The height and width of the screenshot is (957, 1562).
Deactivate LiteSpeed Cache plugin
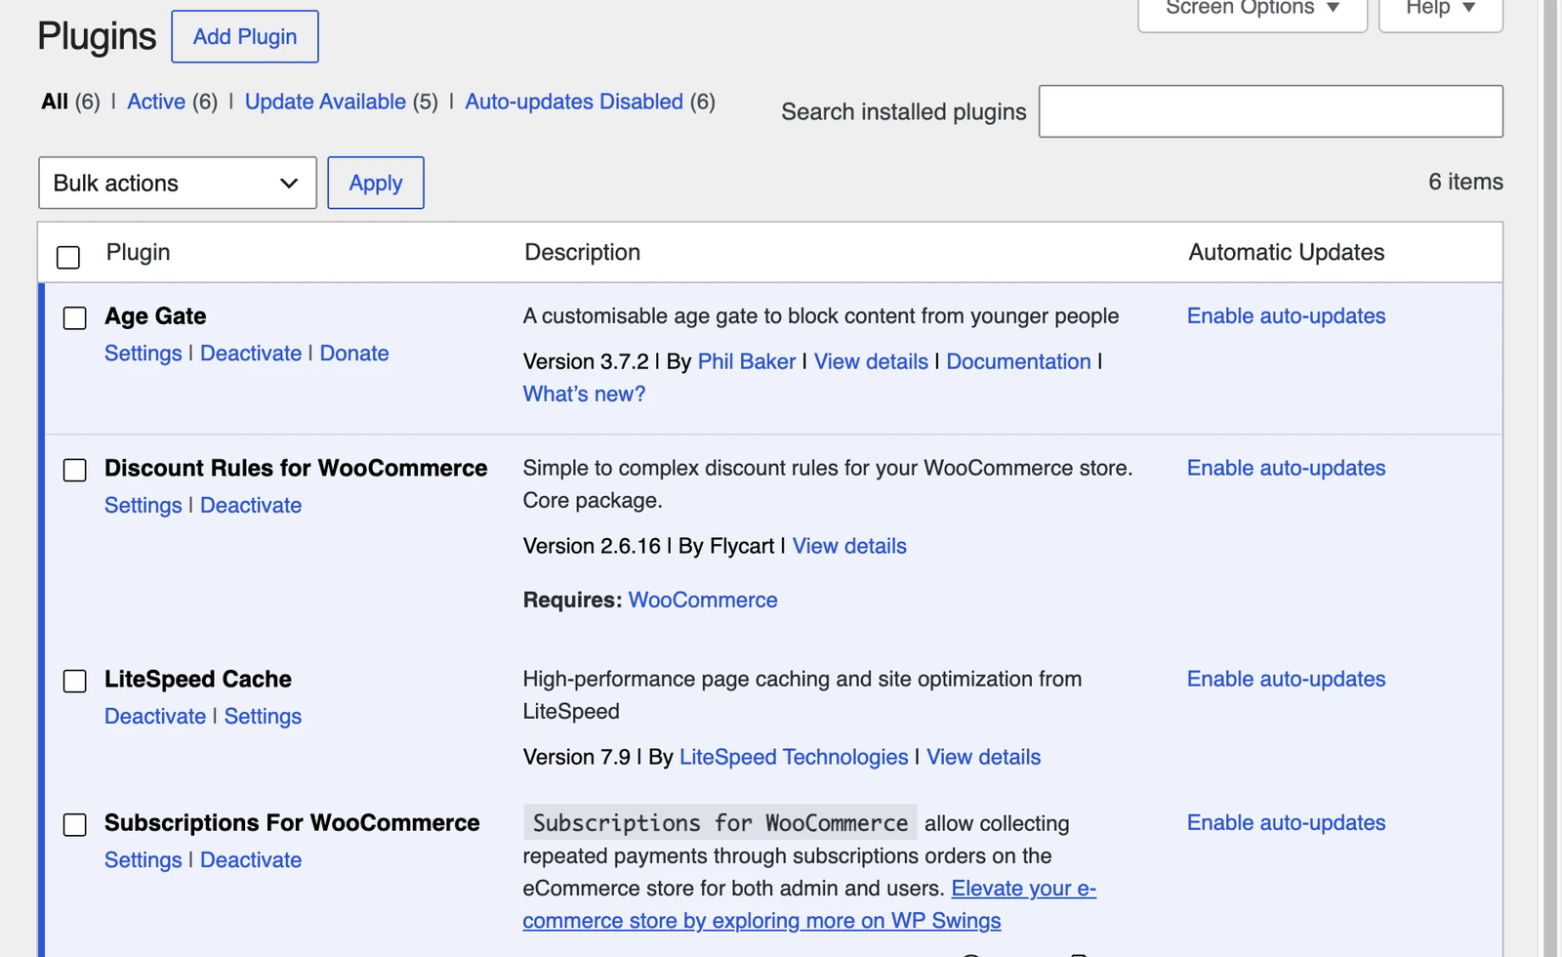pyautogui.click(x=155, y=716)
